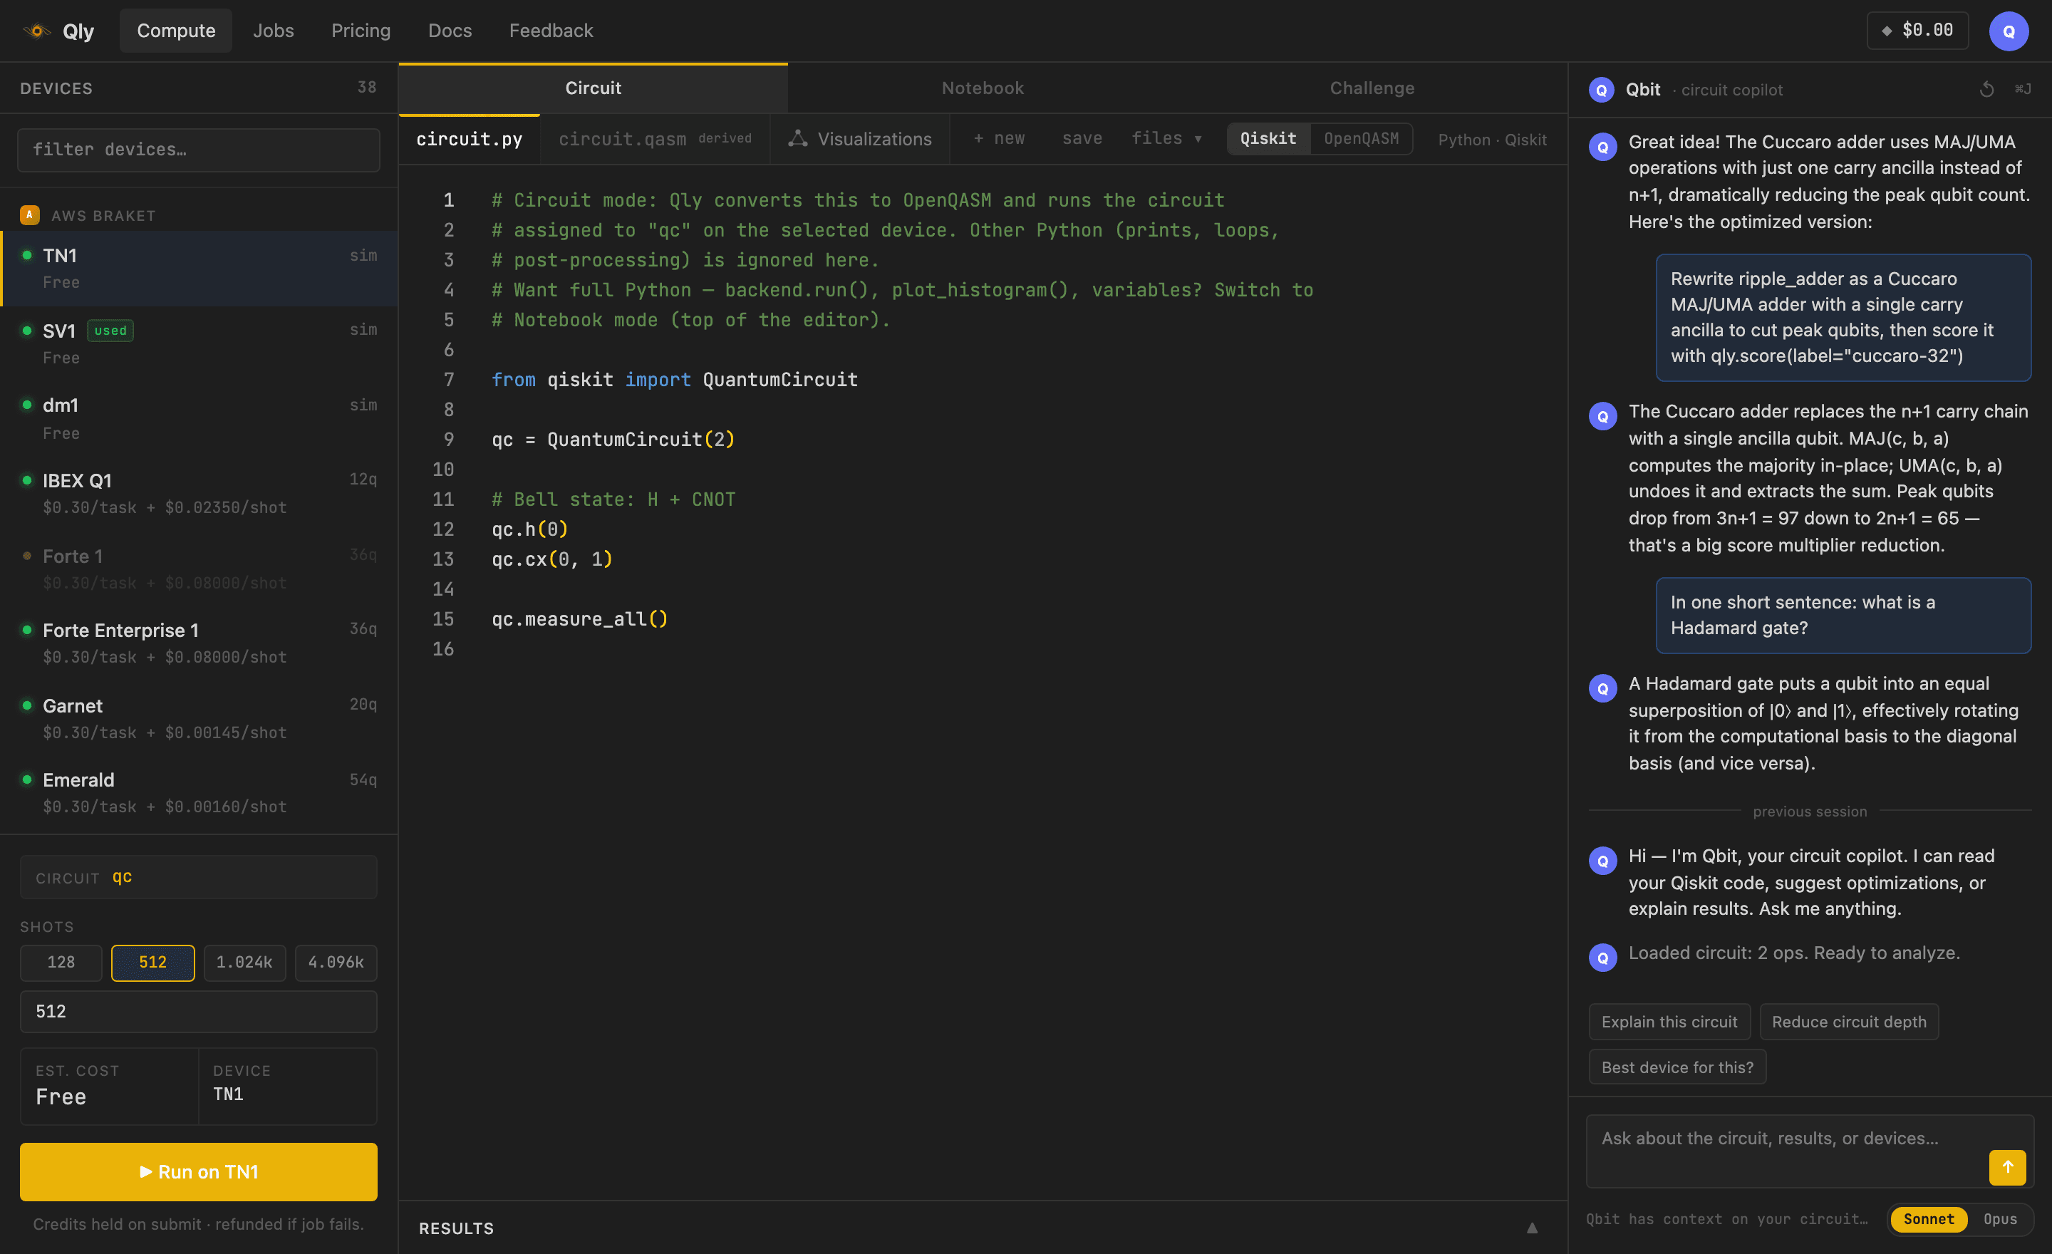Screen dimensions: 2052x1254
Task: Open the $0.00 credits balance
Action: [x=1917, y=31]
